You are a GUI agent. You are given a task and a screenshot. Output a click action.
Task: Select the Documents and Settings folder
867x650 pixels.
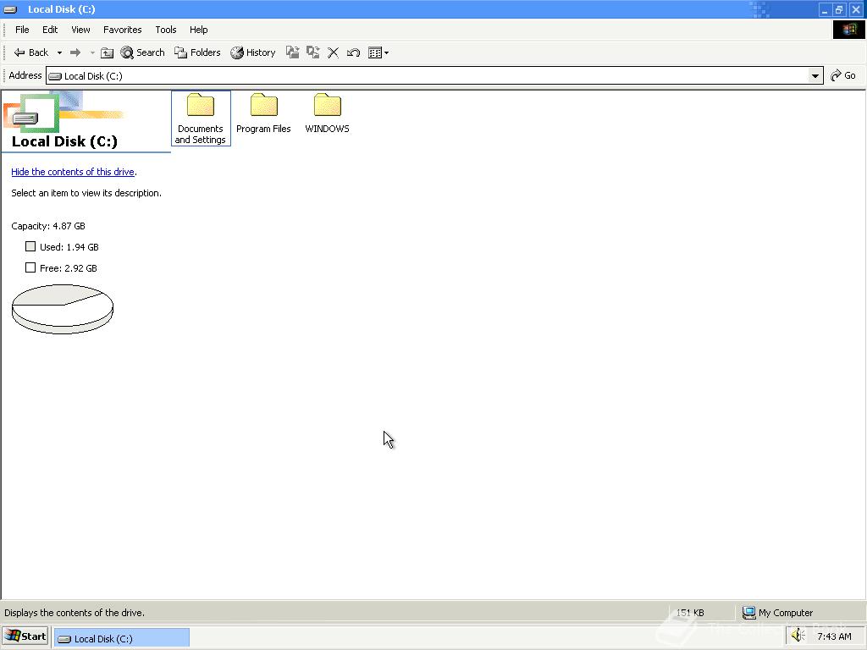pyautogui.click(x=200, y=118)
